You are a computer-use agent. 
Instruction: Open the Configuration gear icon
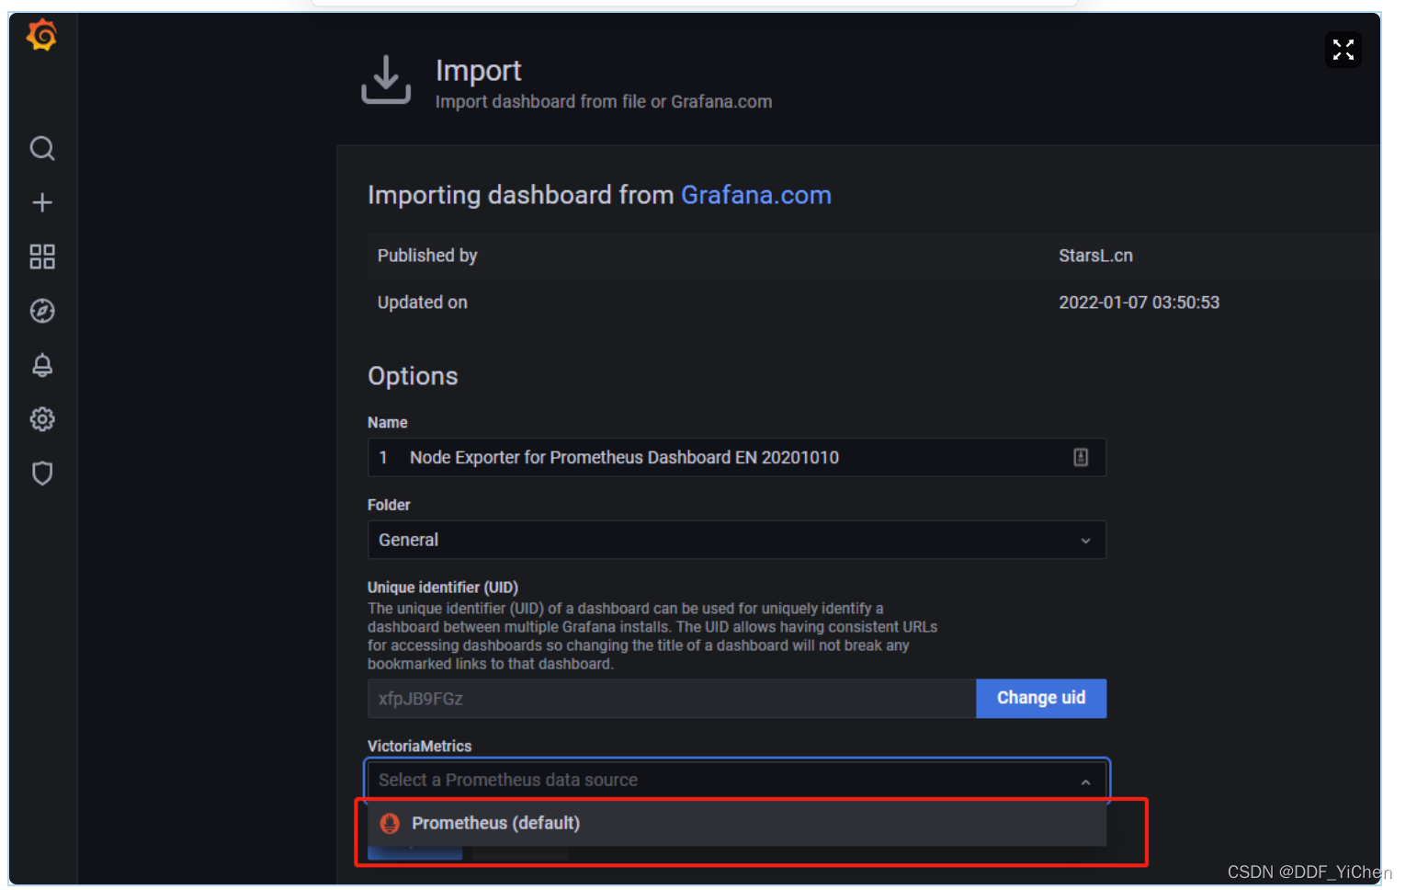tap(42, 419)
